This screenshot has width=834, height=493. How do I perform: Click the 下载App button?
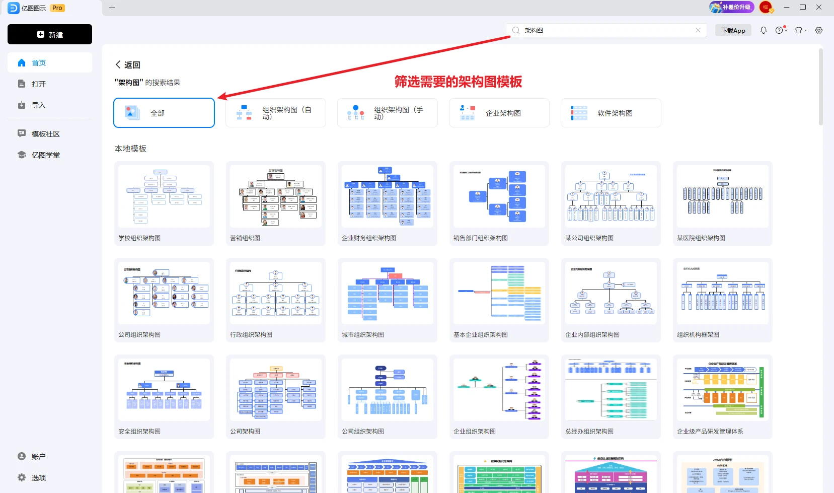coord(733,30)
